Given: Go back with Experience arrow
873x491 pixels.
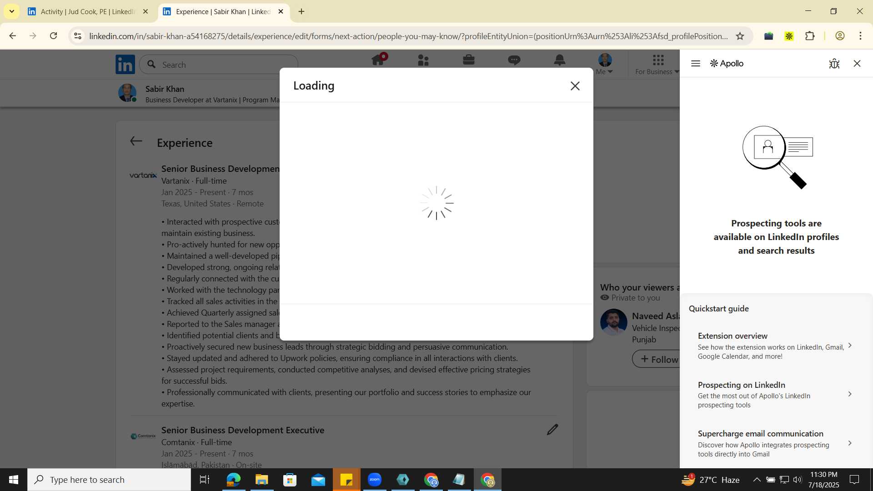Looking at the screenshot, I should click(x=136, y=141).
